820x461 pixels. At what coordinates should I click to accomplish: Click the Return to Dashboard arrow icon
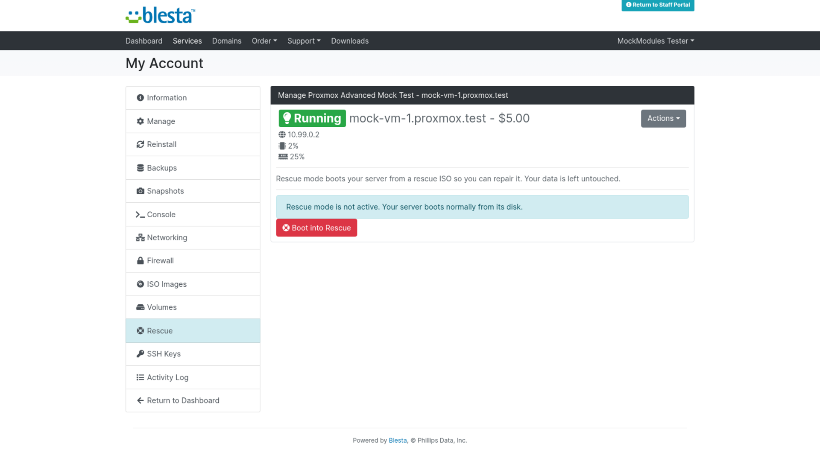140,400
